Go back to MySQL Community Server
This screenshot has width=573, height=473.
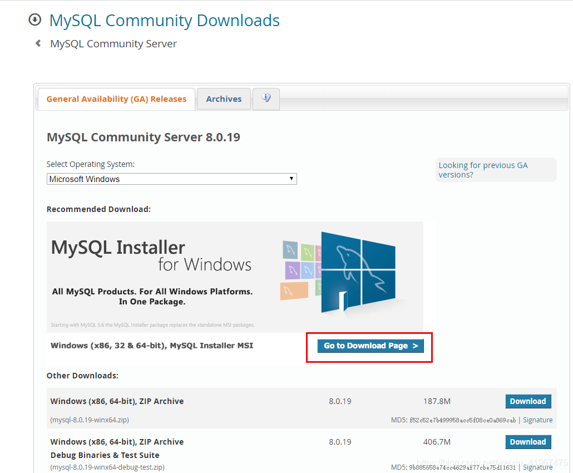[x=113, y=44]
